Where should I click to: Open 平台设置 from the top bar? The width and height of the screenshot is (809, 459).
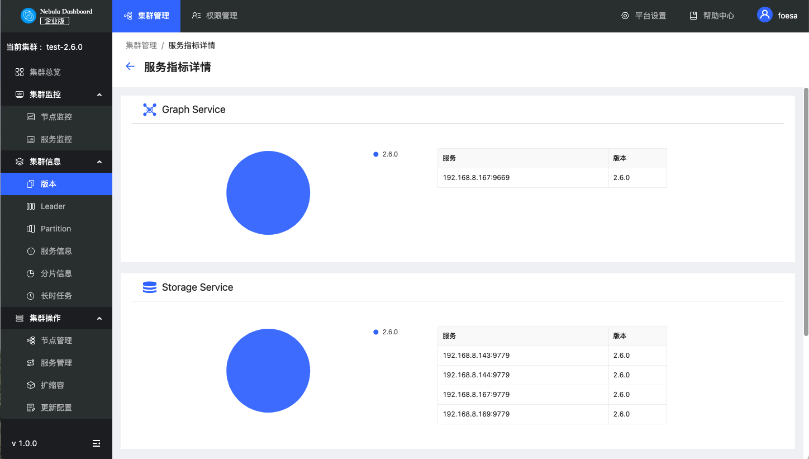644,16
